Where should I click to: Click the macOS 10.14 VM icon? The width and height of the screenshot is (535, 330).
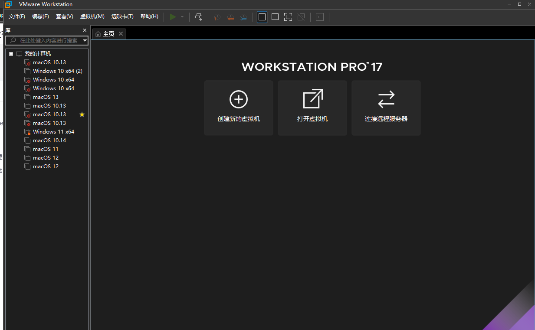click(x=27, y=140)
